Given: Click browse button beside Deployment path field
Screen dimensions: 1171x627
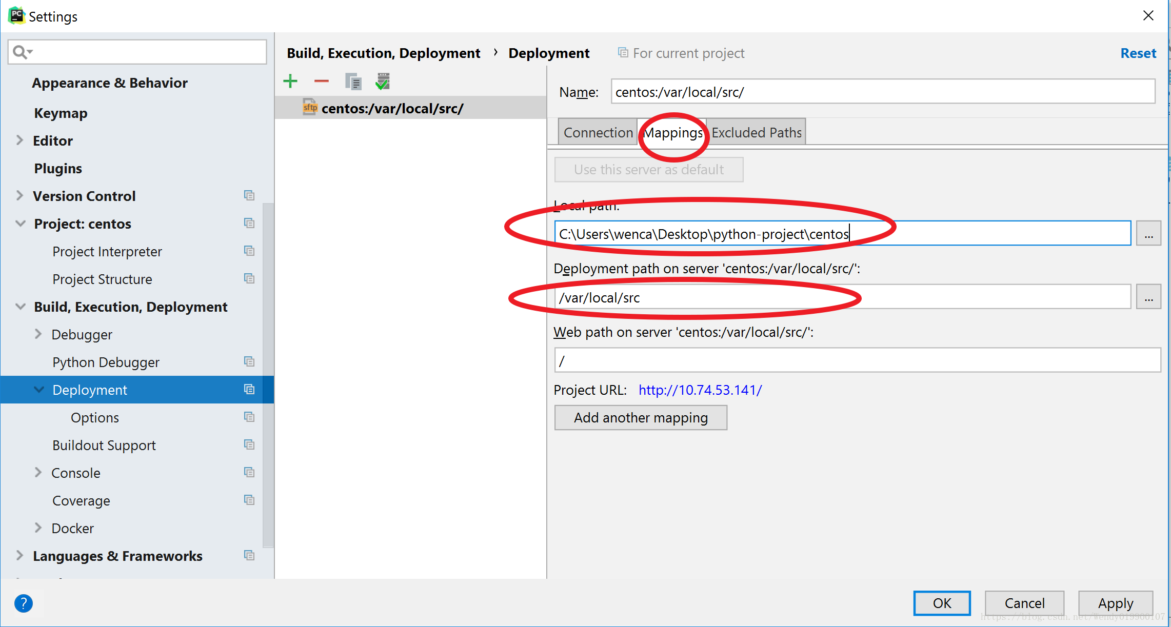Looking at the screenshot, I should (x=1148, y=297).
